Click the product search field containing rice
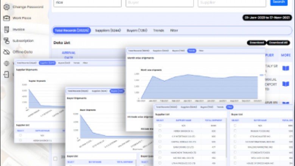295x166 pixels. coord(86,3)
